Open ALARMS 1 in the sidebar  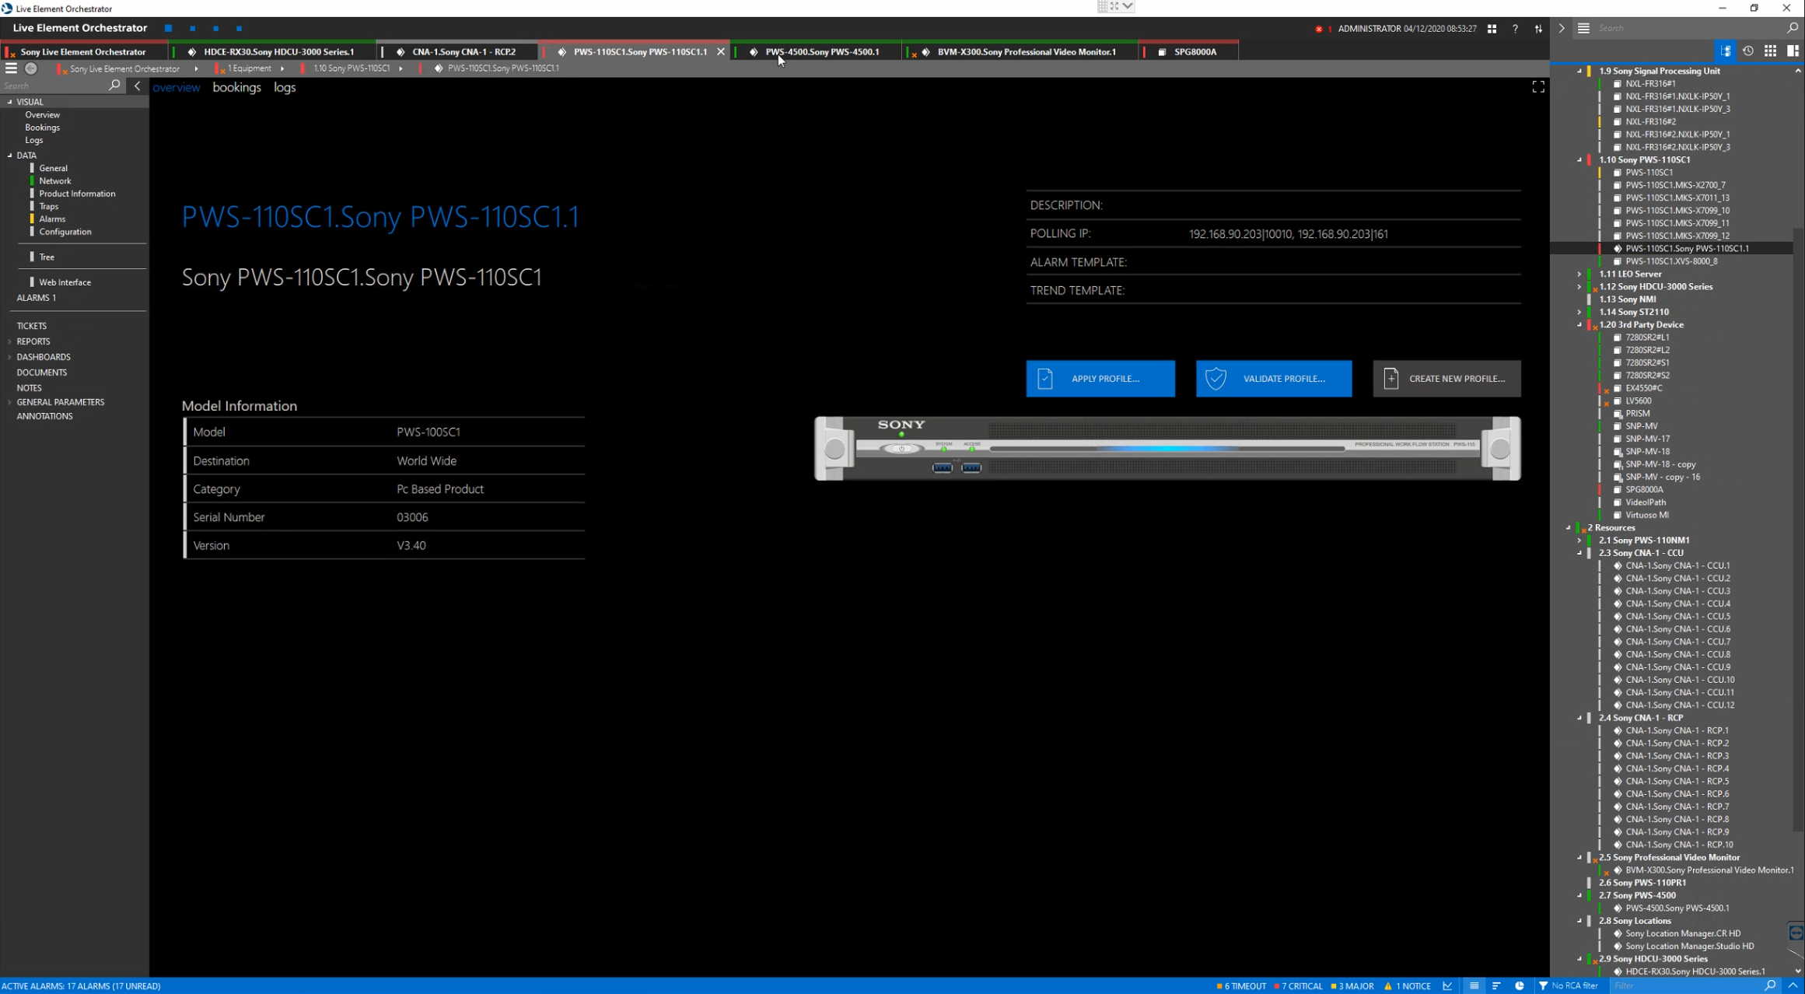click(x=37, y=298)
